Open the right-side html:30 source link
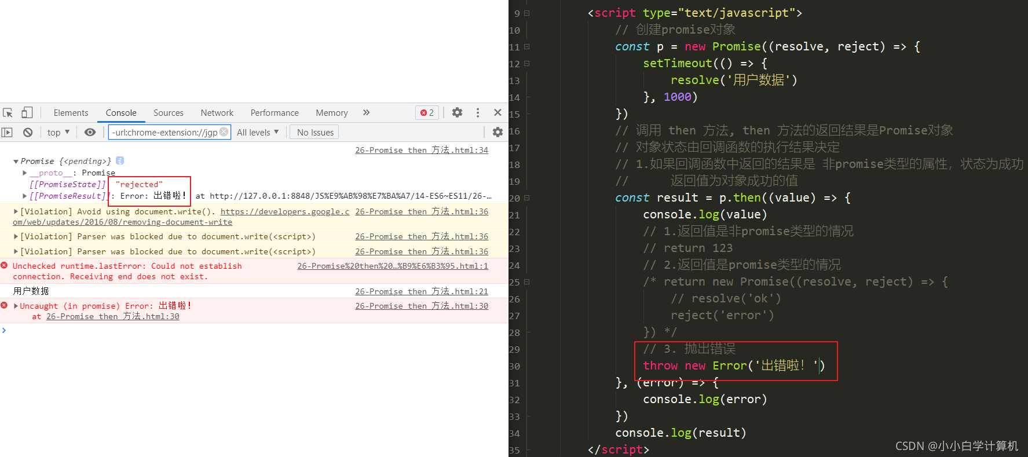This screenshot has height=457, width=1028. [422, 306]
